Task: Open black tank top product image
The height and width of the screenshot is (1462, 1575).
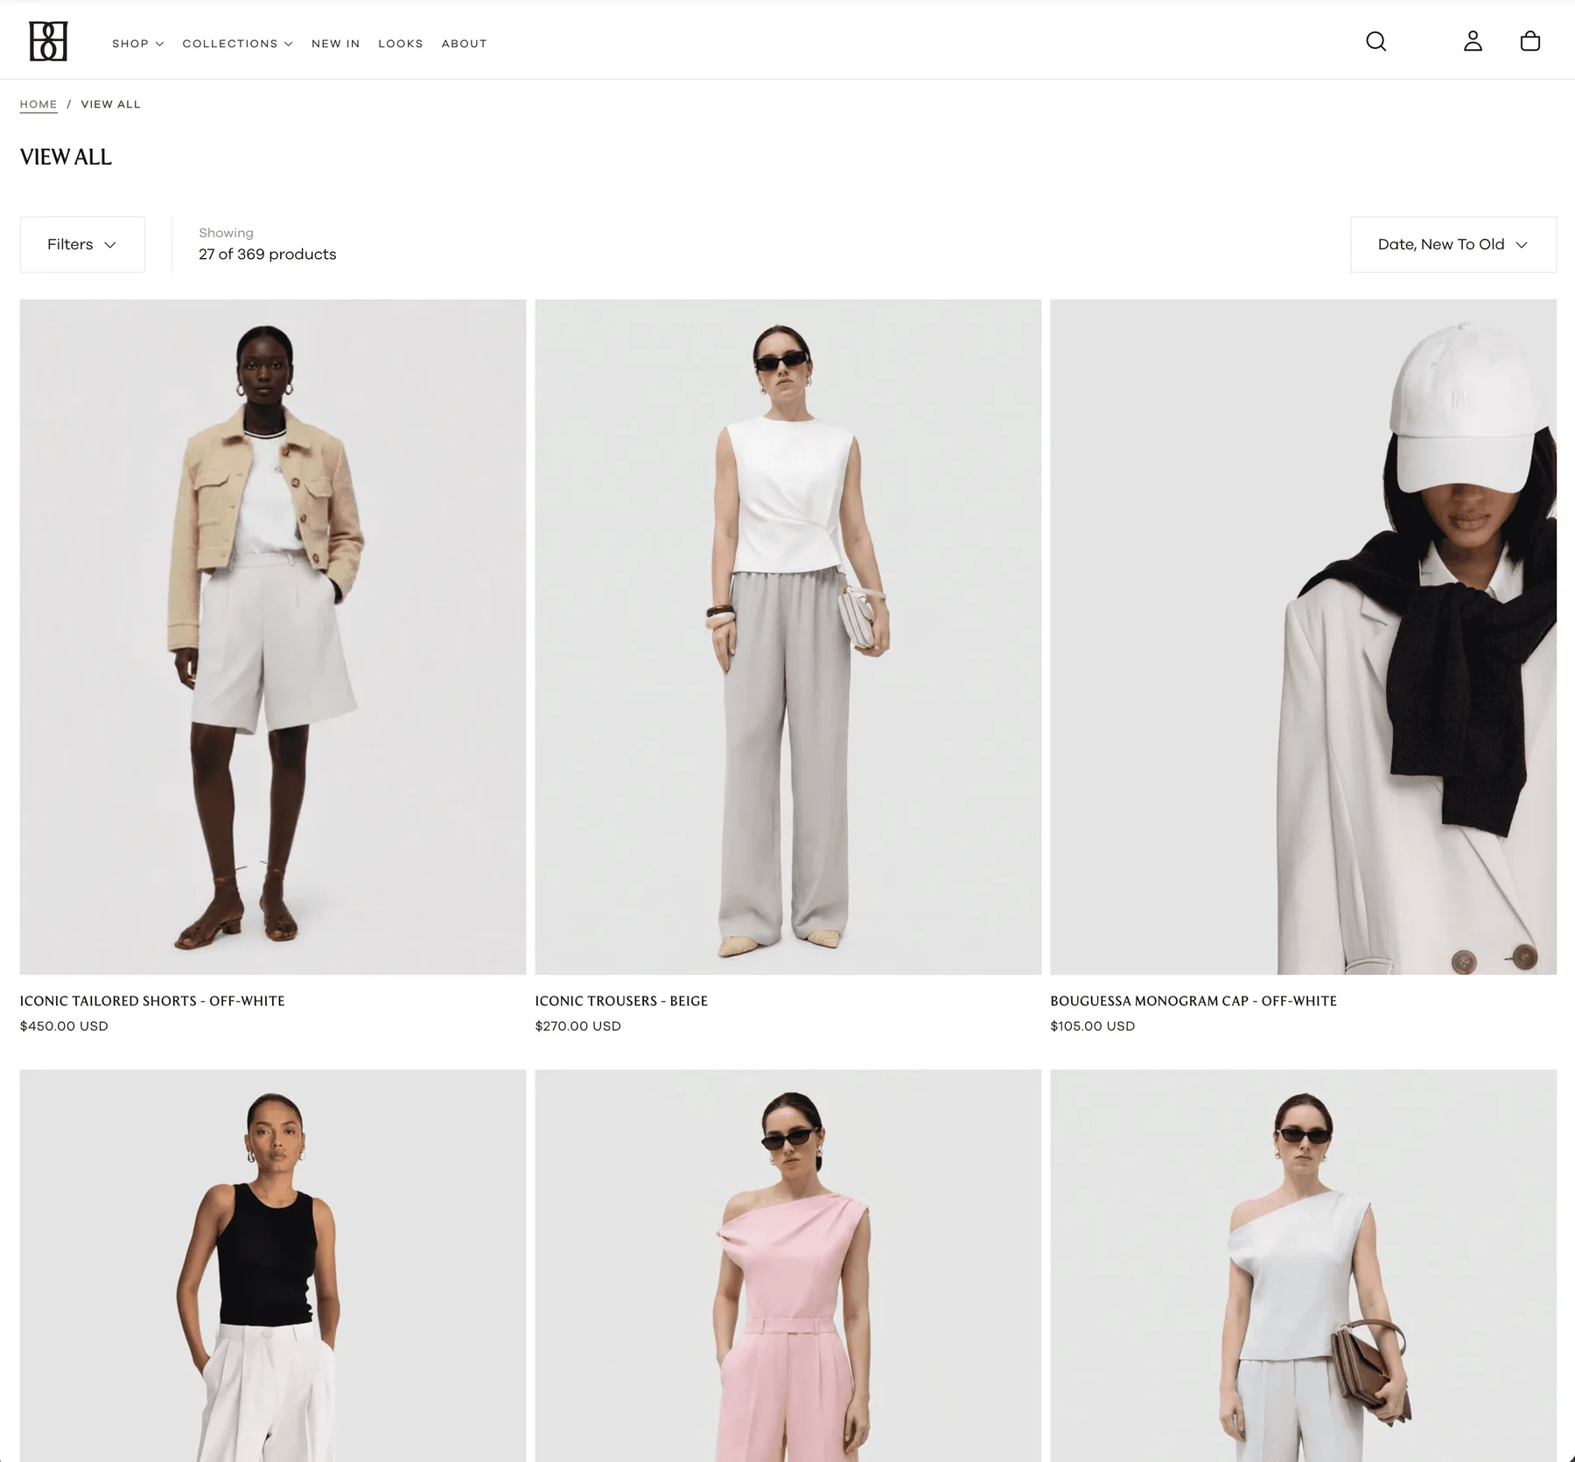Action: coord(273,1265)
